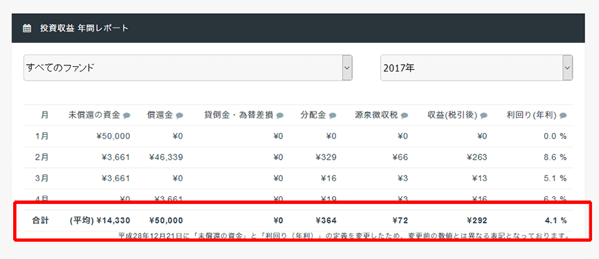
Task: Click the ¥292 total profit value
Action: click(477, 220)
